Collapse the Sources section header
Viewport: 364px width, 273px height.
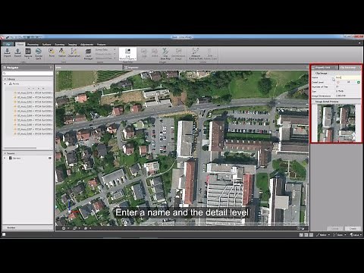click(x=5, y=153)
